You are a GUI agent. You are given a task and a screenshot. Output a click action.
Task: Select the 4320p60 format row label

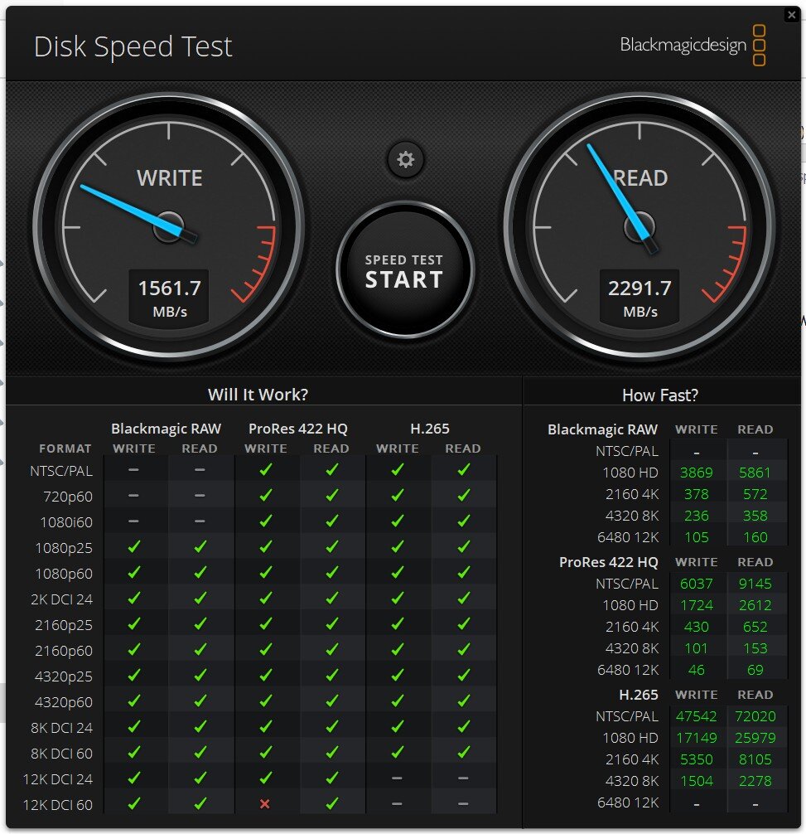pyautogui.click(x=64, y=702)
